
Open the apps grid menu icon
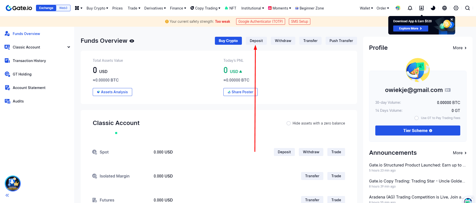tap(77, 8)
